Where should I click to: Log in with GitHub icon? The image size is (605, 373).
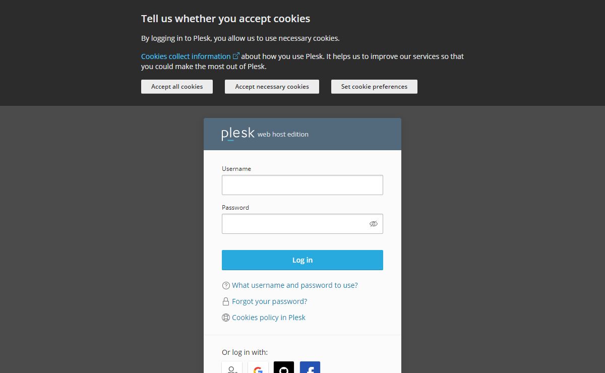tap(284, 368)
